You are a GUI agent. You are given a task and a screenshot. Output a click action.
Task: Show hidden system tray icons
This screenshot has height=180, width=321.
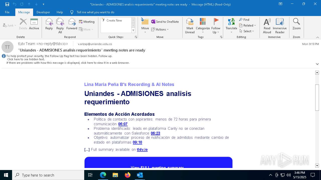pos(271,175)
